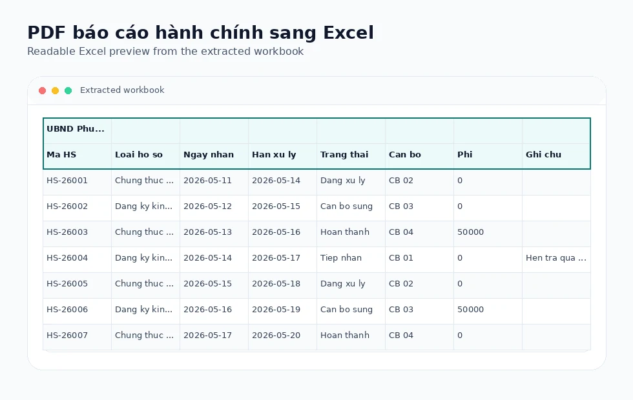Click fee 50000 in row HS-26003
This screenshot has height=400, width=633.
coord(488,234)
